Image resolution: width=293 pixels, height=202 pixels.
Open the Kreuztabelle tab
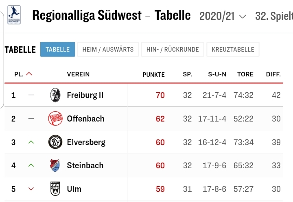tap(233, 50)
